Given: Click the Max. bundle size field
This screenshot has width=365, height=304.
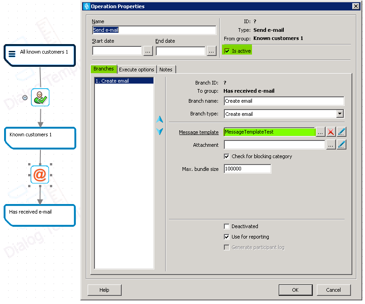Looking at the screenshot, I should pyautogui.click(x=247, y=169).
